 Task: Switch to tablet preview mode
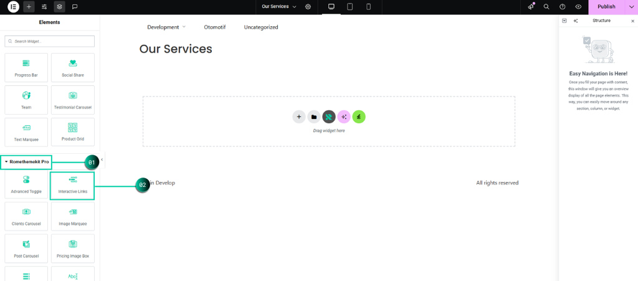pyautogui.click(x=350, y=7)
